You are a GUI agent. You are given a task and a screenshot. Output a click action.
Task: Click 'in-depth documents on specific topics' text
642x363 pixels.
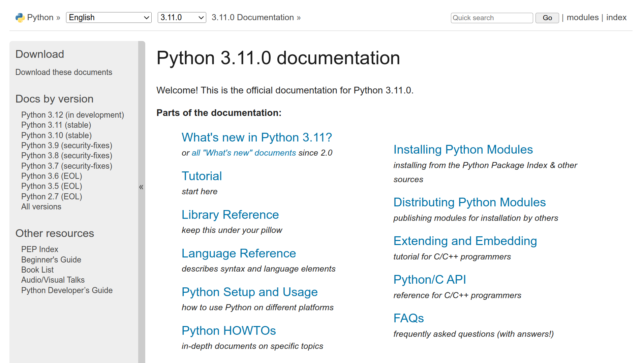pos(252,346)
